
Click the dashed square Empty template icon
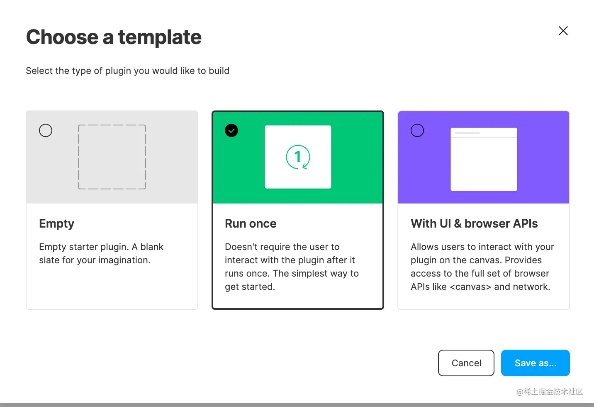point(112,157)
